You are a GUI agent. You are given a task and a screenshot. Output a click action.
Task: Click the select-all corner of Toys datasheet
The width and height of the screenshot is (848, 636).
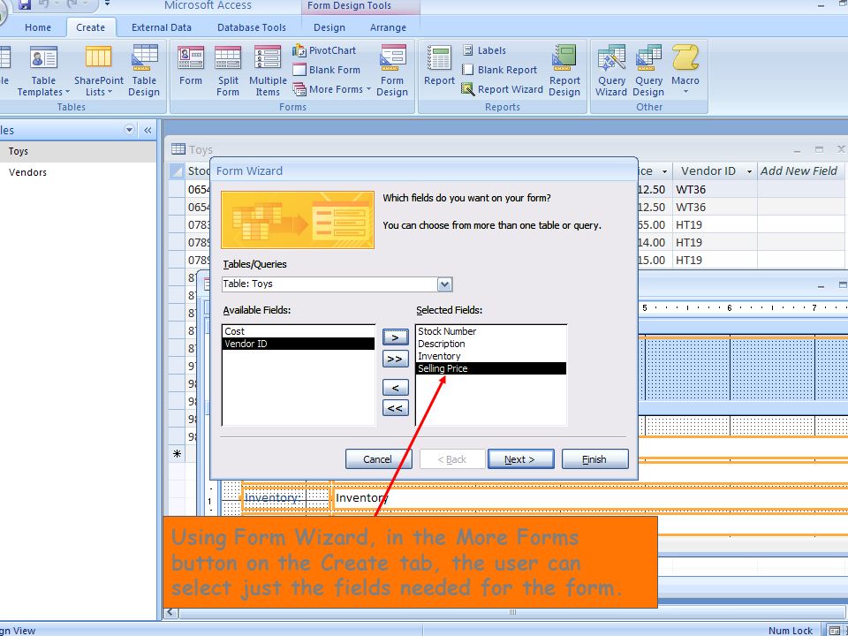point(177,171)
